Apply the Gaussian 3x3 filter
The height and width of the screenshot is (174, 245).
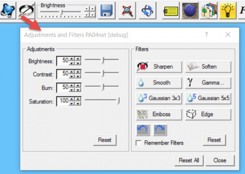click(159, 98)
